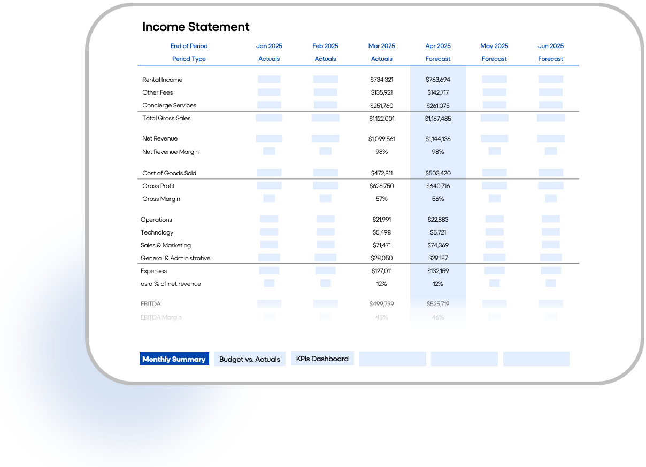Select the Monthly Summary tab
Screen dimensions: 646x467
pyautogui.click(x=174, y=359)
